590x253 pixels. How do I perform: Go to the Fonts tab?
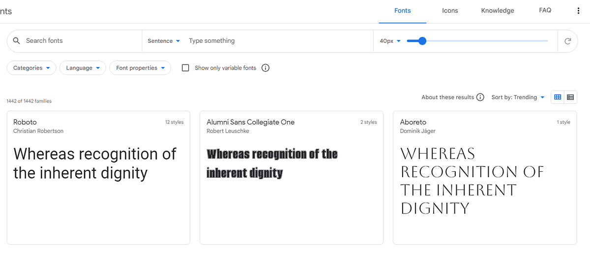click(x=403, y=11)
